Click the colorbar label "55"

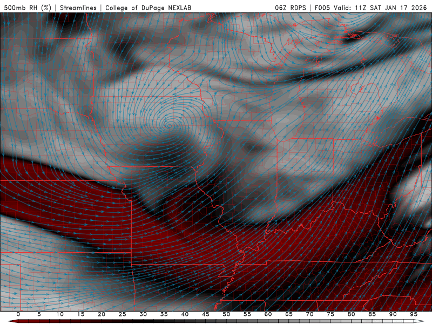coord(247,314)
